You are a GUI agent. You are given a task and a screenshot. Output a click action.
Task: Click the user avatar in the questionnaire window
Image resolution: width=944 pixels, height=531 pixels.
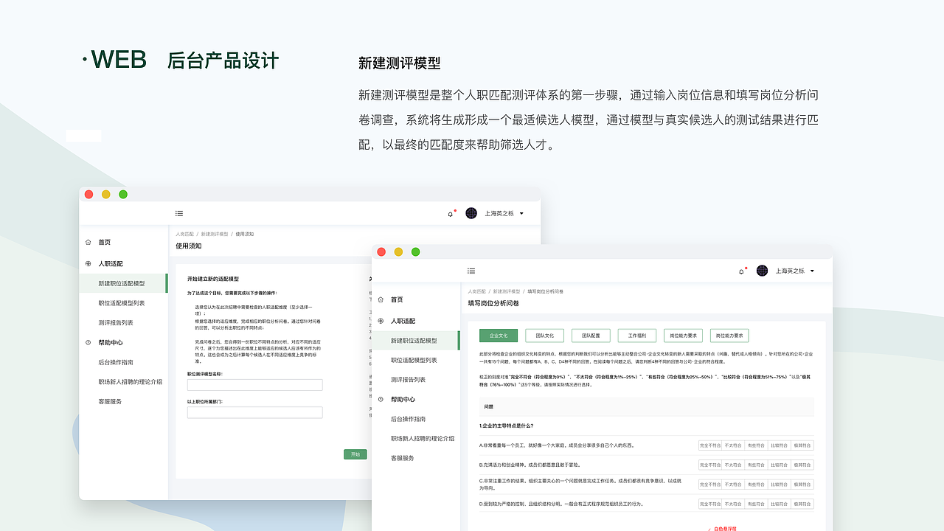(762, 271)
